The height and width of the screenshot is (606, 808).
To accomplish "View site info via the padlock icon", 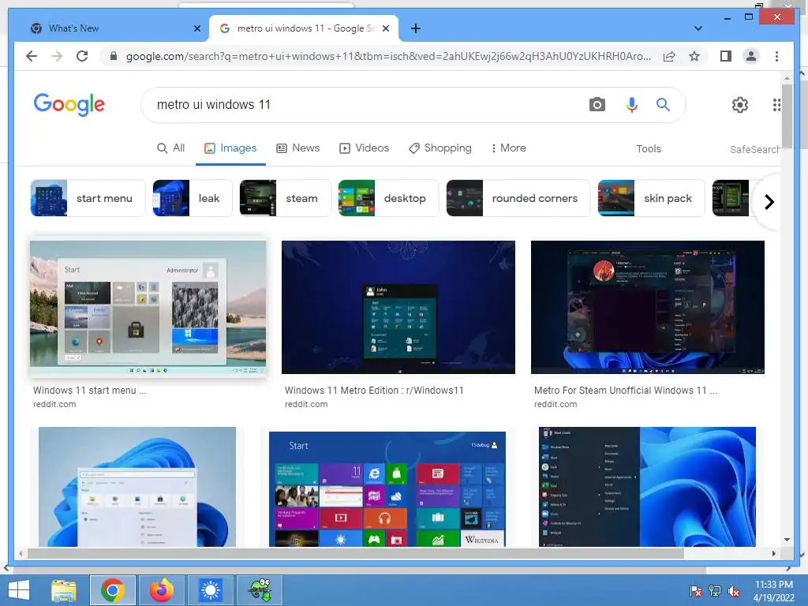I will coord(114,56).
